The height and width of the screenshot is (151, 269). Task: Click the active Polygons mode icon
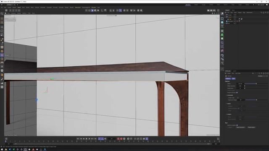point(92,10)
